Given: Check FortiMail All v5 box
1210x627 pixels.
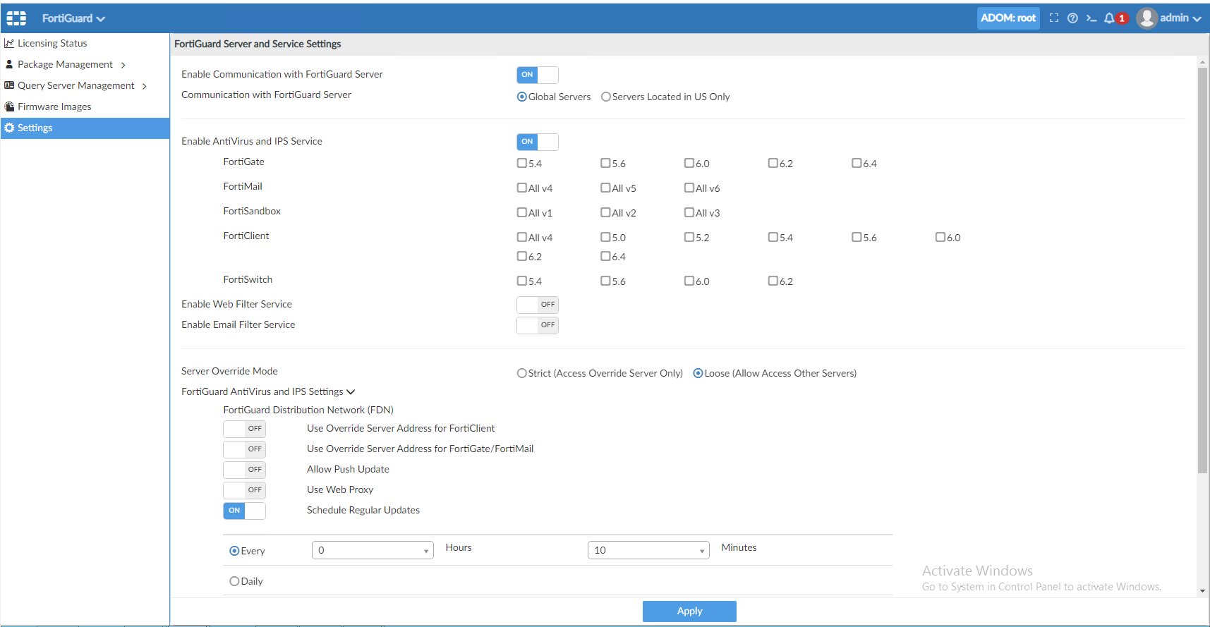Looking at the screenshot, I should [605, 188].
